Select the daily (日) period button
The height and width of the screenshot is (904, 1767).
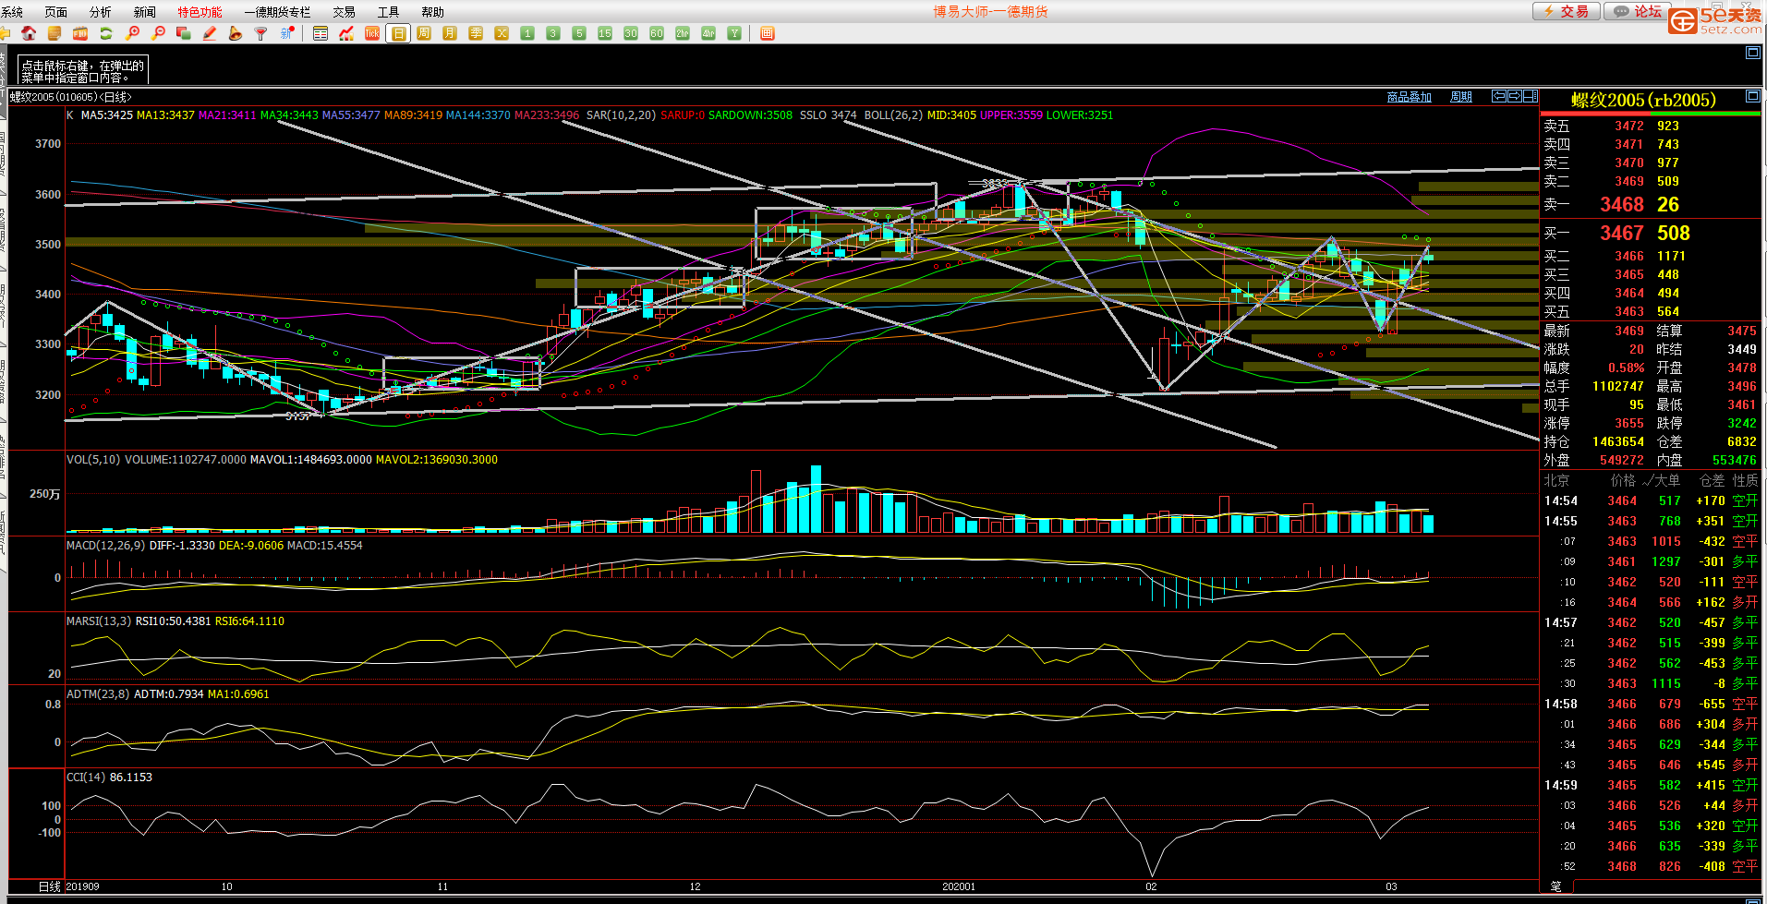398,33
